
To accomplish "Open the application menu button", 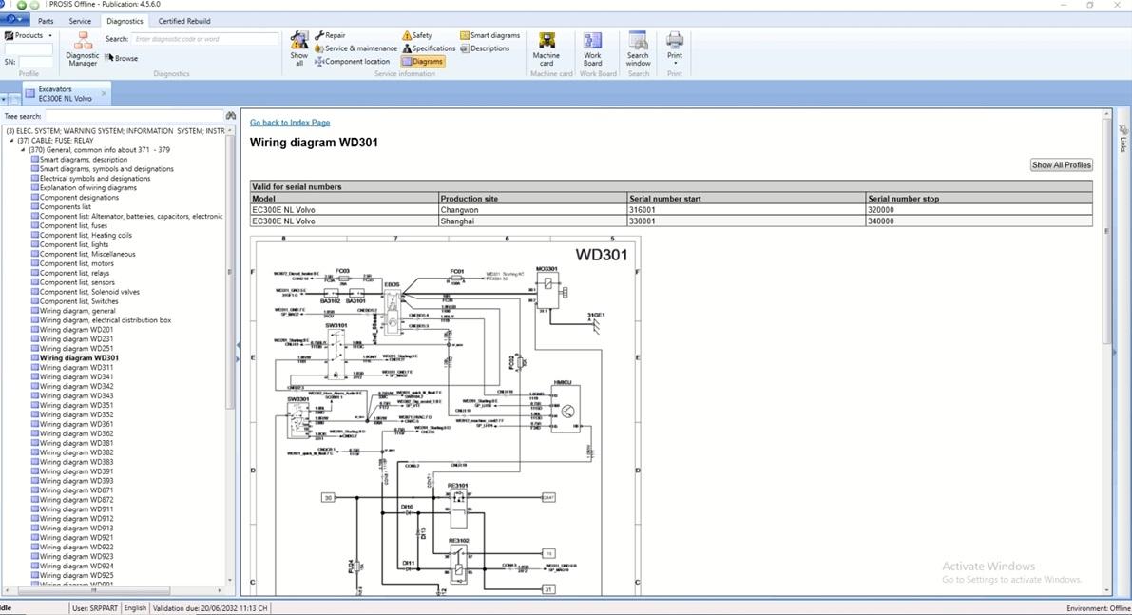I will tap(13, 20).
